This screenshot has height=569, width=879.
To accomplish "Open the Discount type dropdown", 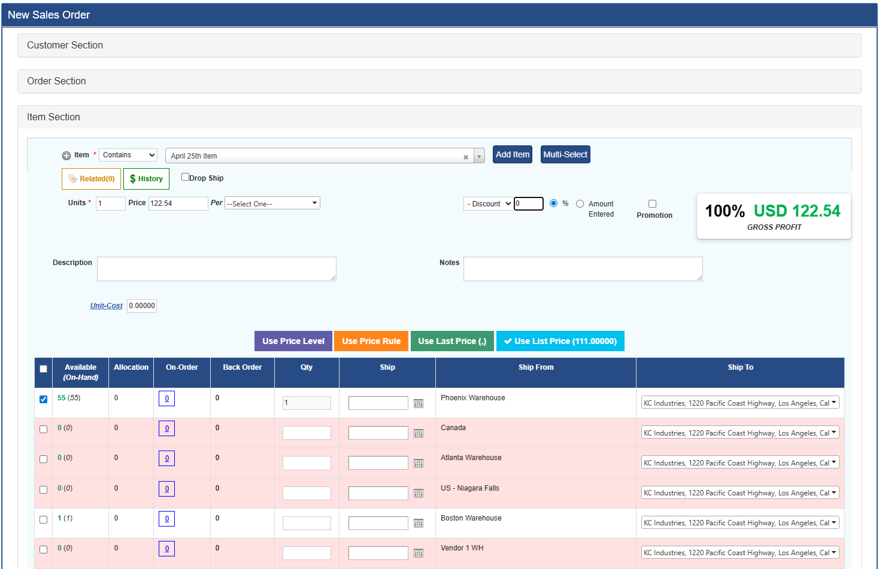I will point(489,204).
